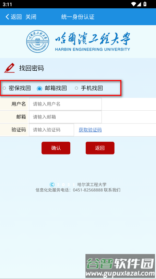Tap 返回 in the top header

coord(16,17)
